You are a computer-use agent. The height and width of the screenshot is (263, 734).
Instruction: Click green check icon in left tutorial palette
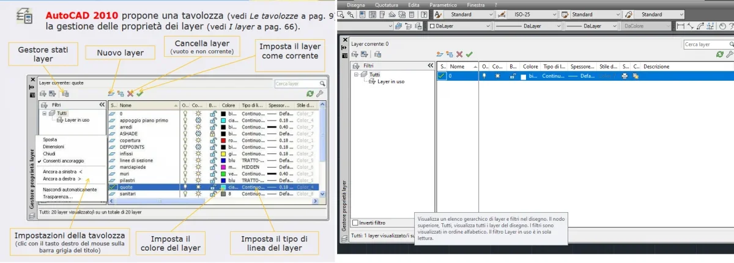(139, 94)
